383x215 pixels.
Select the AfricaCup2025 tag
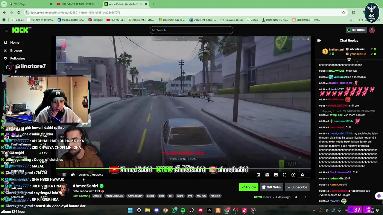[114, 196]
